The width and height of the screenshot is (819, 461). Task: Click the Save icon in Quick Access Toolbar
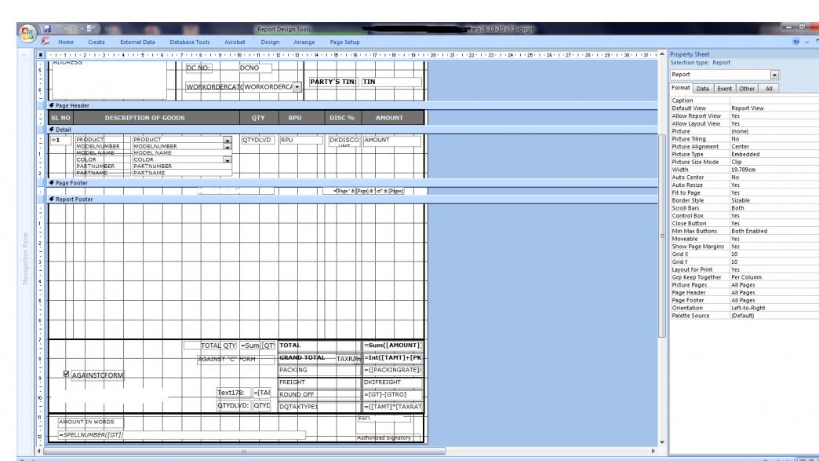(47, 29)
